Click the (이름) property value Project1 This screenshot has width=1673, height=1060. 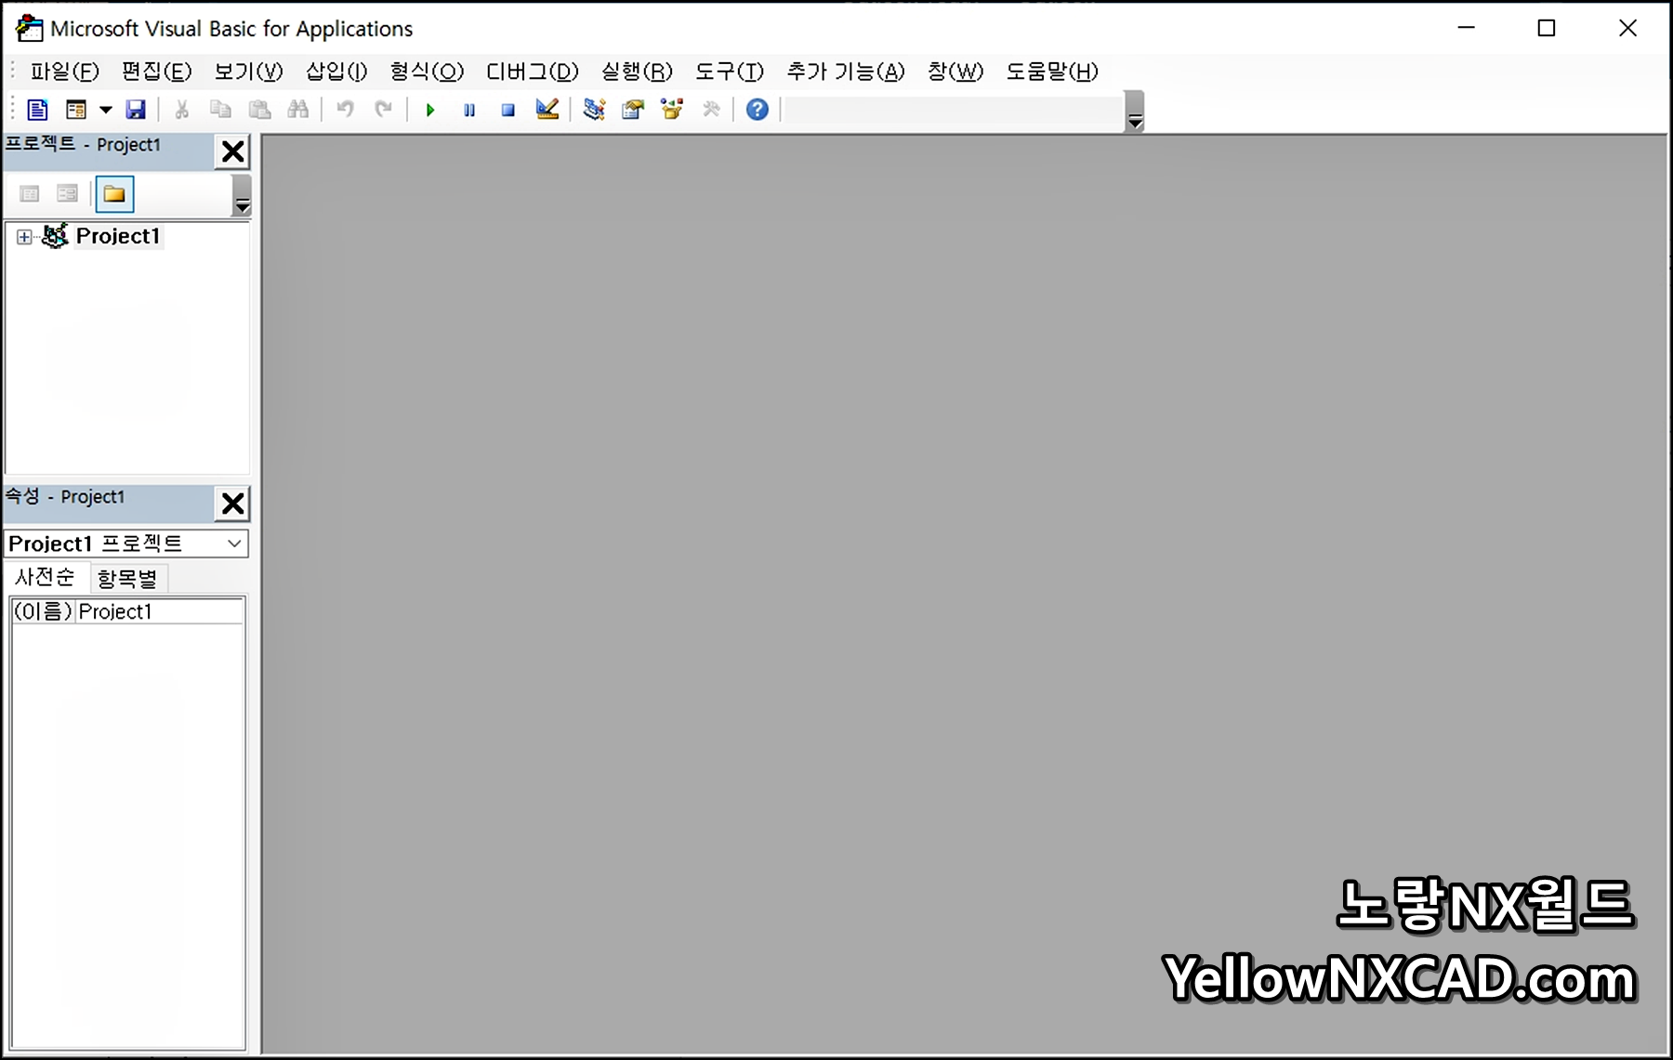tap(159, 611)
